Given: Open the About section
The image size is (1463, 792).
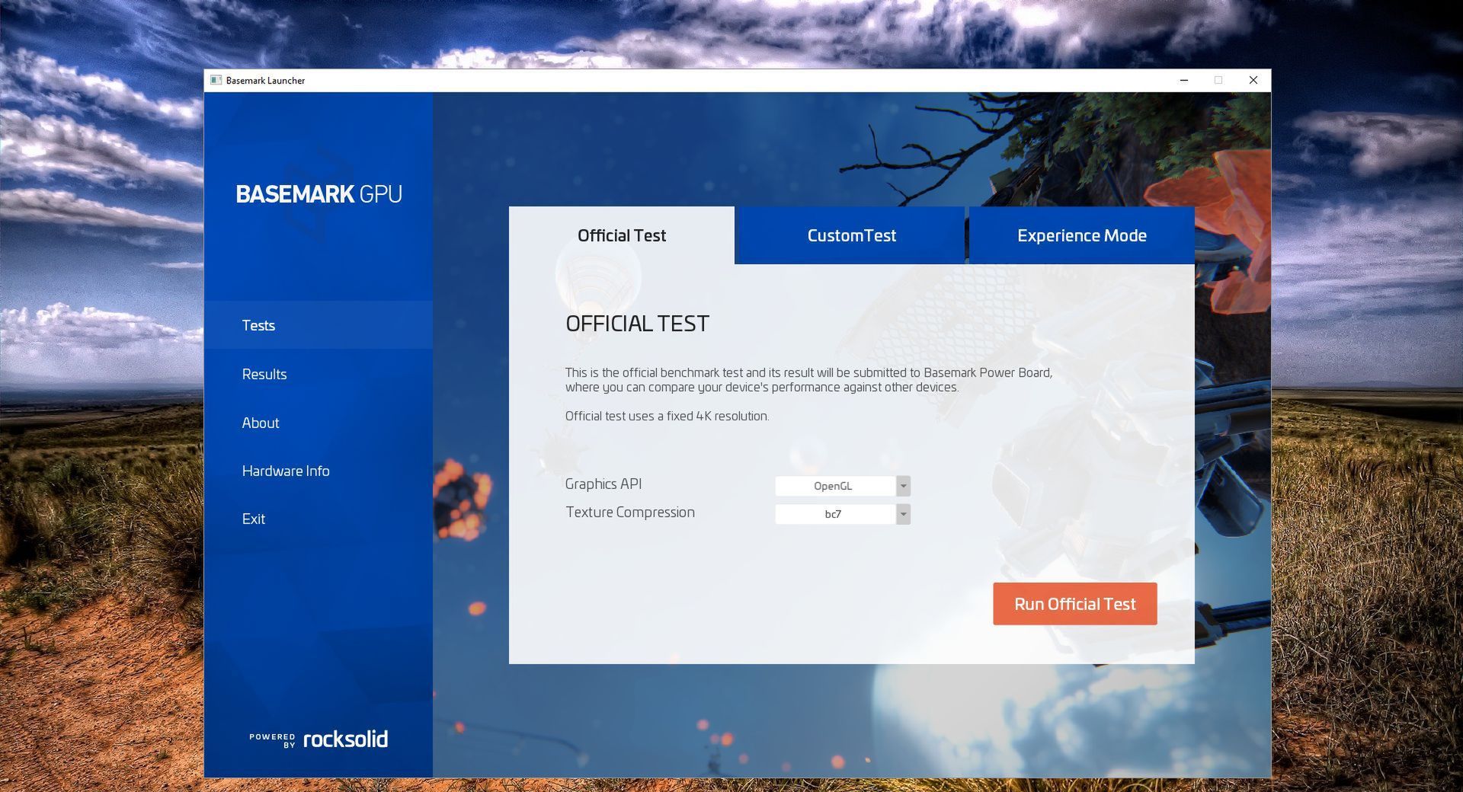Looking at the screenshot, I should coord(260,423).
